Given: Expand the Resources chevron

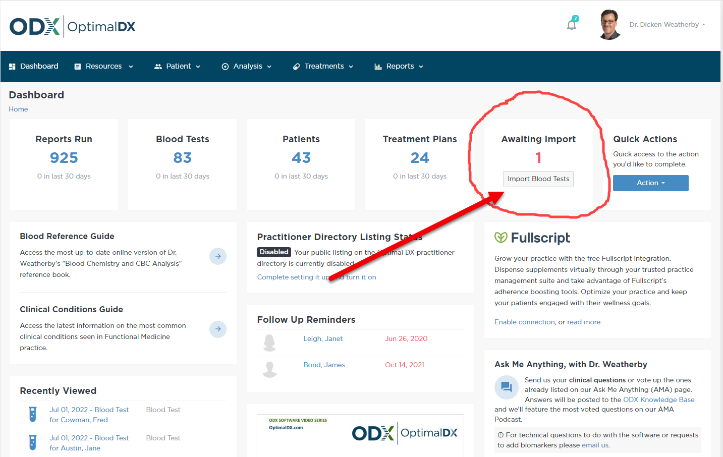Looking at the screenshot, I should click(131, 67).
